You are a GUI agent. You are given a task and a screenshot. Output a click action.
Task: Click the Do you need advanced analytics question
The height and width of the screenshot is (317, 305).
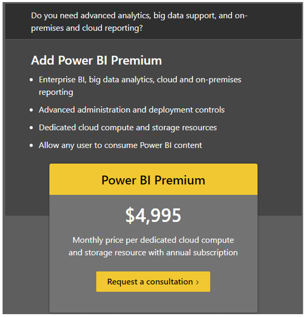tap(139, 16)
